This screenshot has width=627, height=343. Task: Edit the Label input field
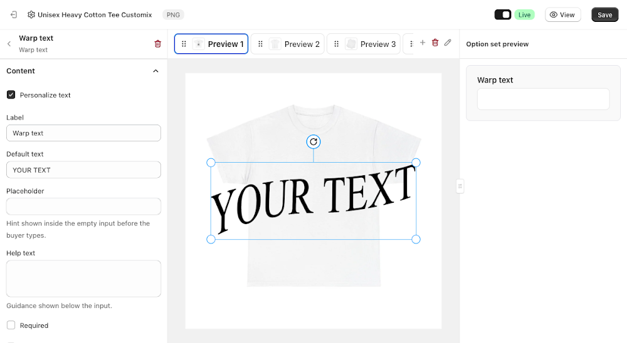point(83,133)
